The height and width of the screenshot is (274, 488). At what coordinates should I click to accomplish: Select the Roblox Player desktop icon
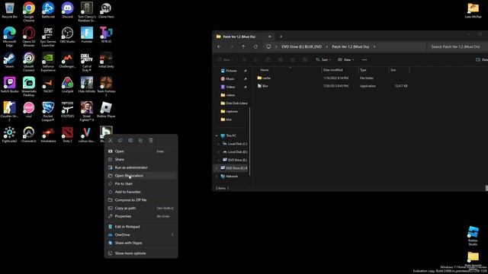106,110
